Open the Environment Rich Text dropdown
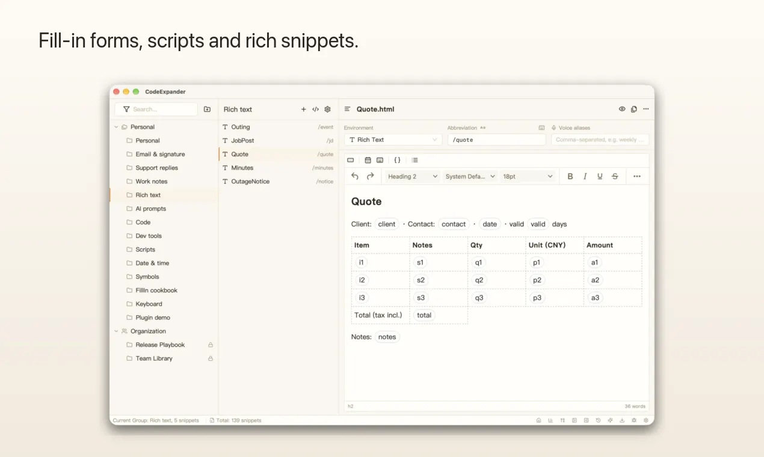The width and height of the screenshot is (764, 457). click(393, 140)
